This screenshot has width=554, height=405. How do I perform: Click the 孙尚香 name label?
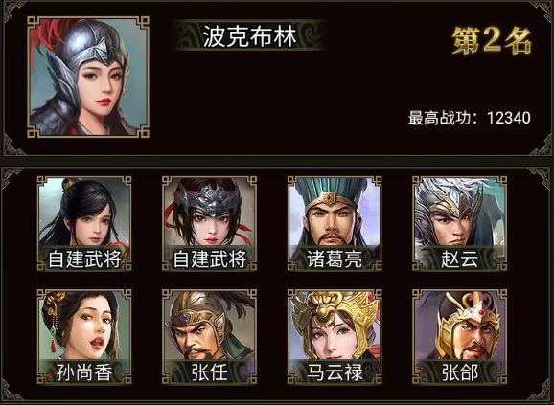click(84, 372)
